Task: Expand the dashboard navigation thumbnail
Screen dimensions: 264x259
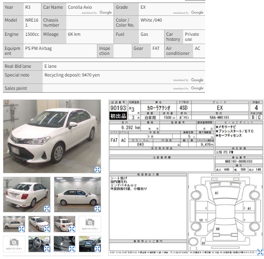Action: [x=97, y=249]
